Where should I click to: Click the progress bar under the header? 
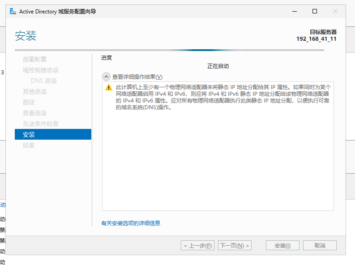tap(169, 50)
